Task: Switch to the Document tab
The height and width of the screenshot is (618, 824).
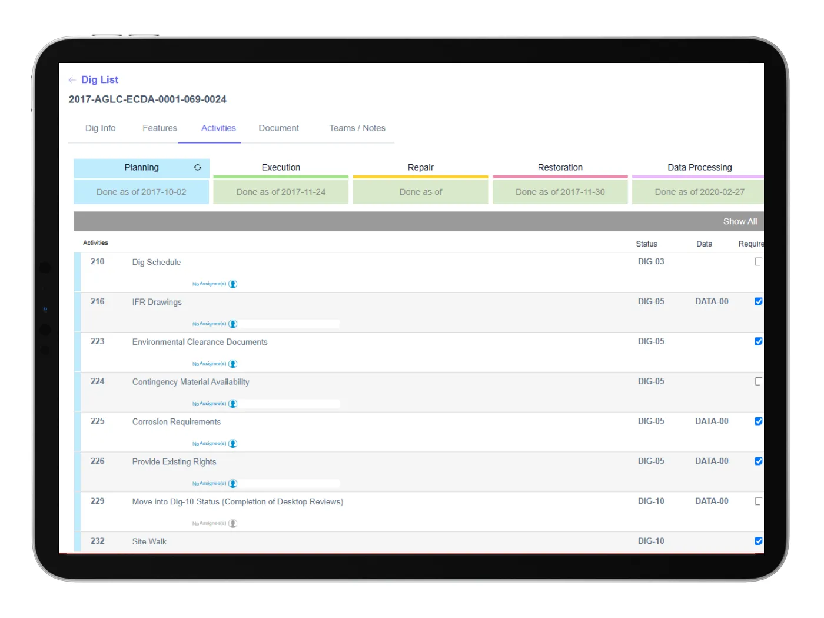Action: 278,128
